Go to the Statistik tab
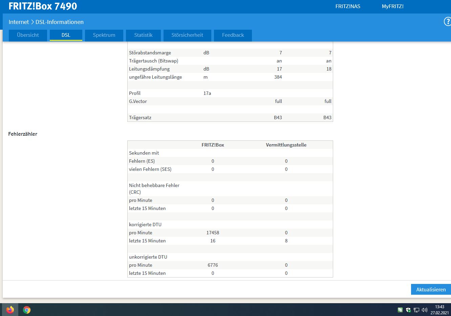This screenshot has height=316, width=451. coord(143,35)
